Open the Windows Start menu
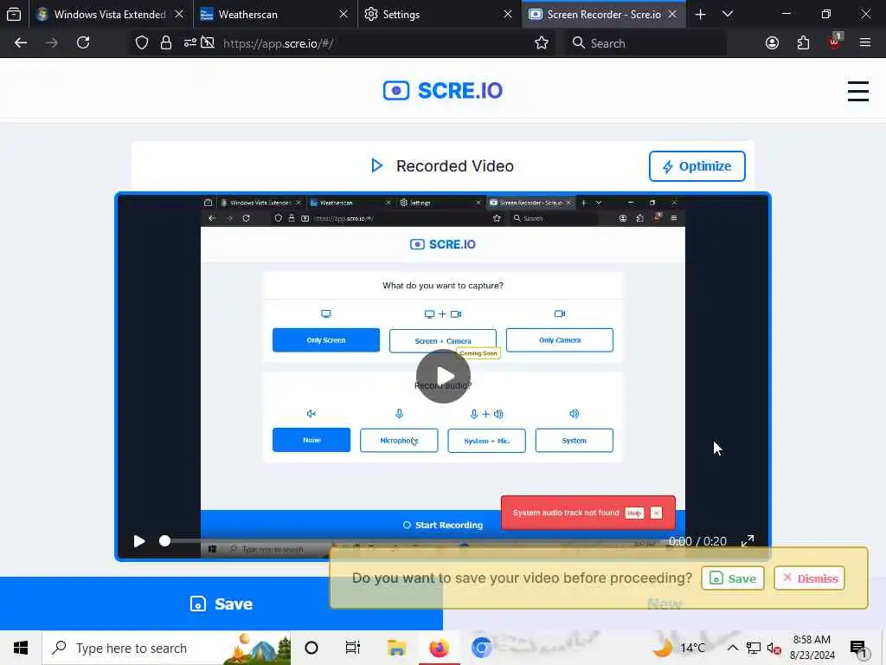 coord(21,648)
